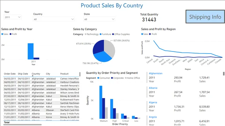Click the 756.19K (33.47%) pie label
Image resolution: width=225 pixels, height=126 pixels.
[90, 63]
